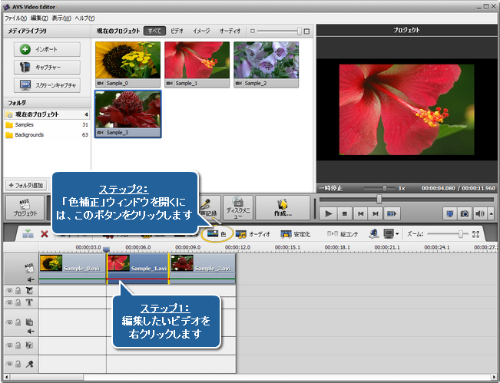
Task: Toggle the lock on the video effects track
Action: 17,291
